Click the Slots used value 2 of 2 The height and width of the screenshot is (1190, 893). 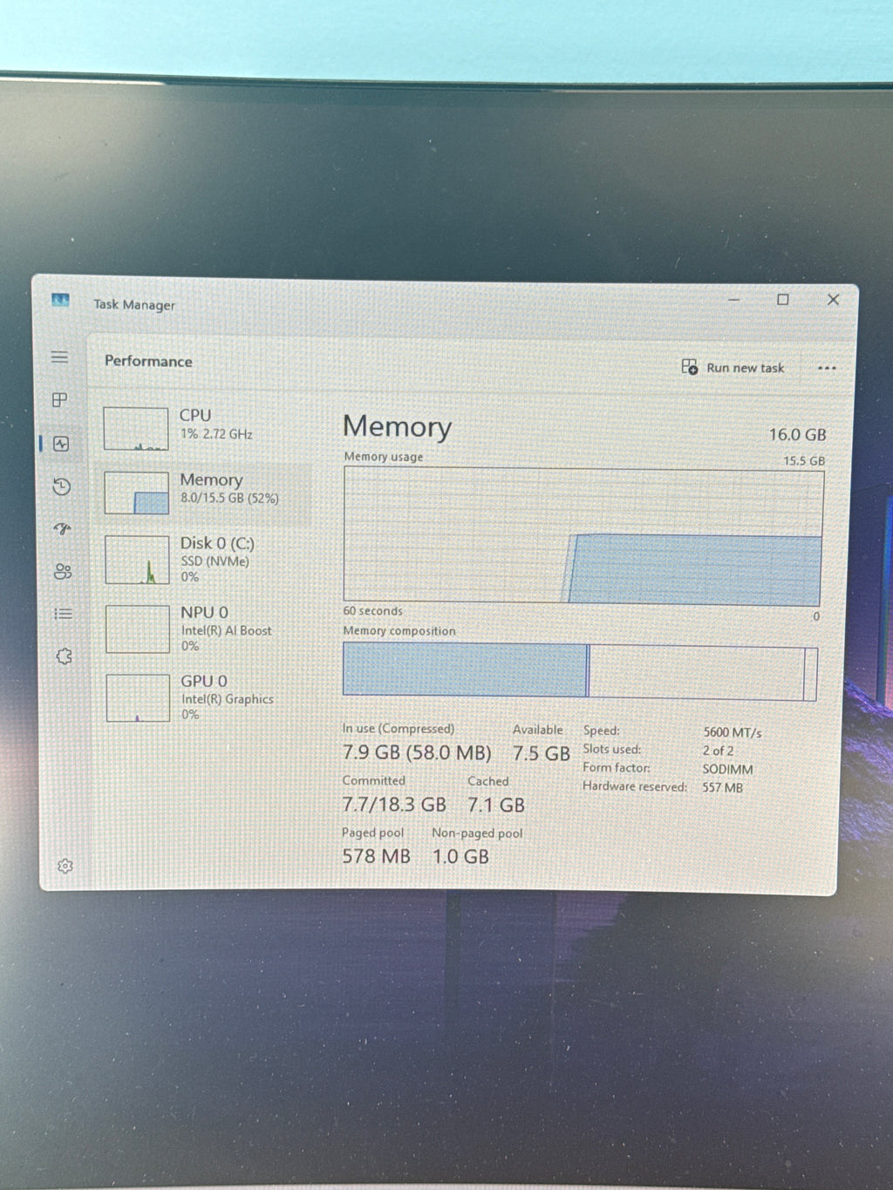click(718, 751)
